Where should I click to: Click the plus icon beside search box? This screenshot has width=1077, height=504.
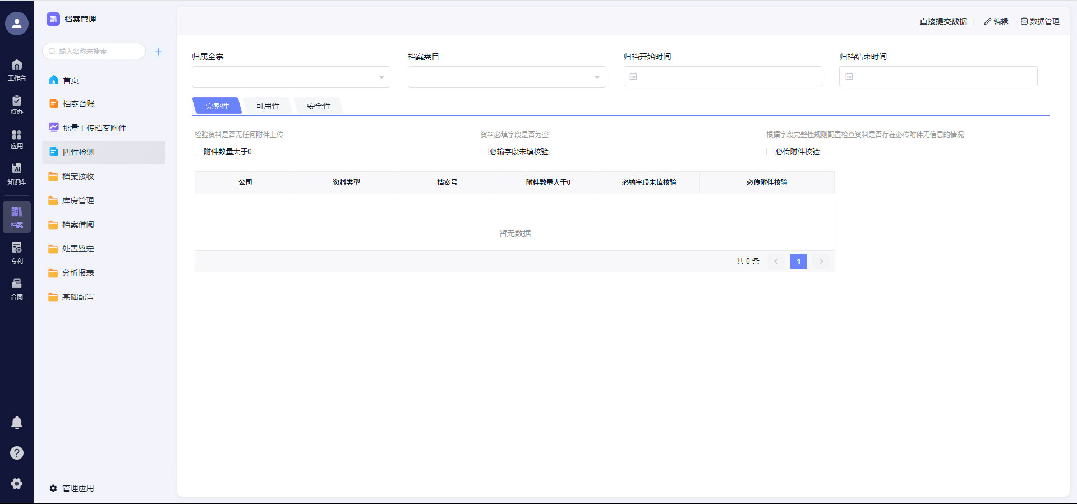point(158,52)
